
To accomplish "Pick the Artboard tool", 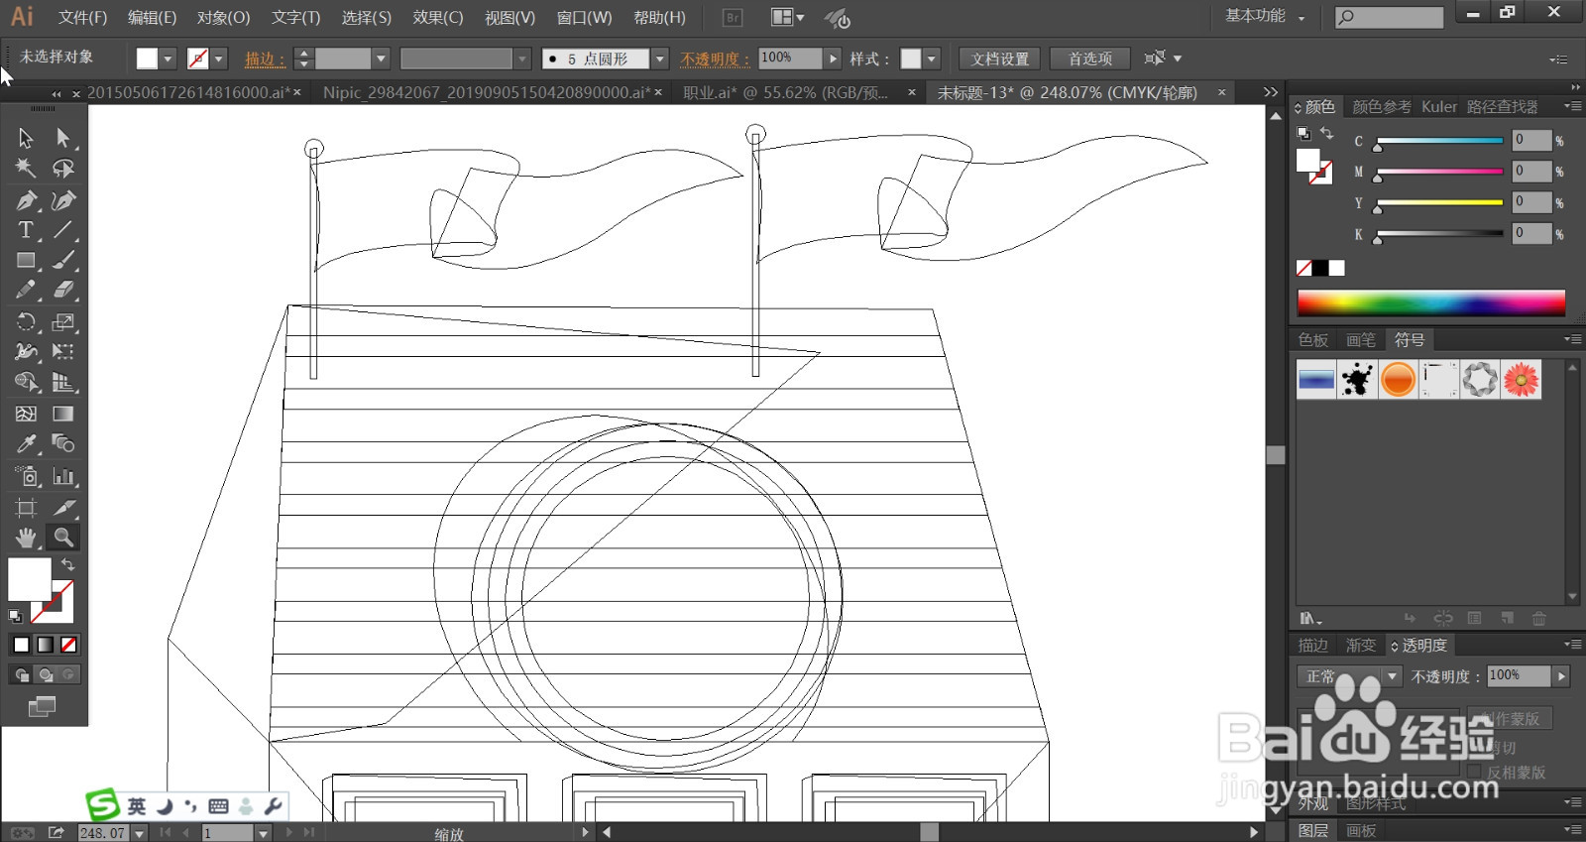I will 26,508.
